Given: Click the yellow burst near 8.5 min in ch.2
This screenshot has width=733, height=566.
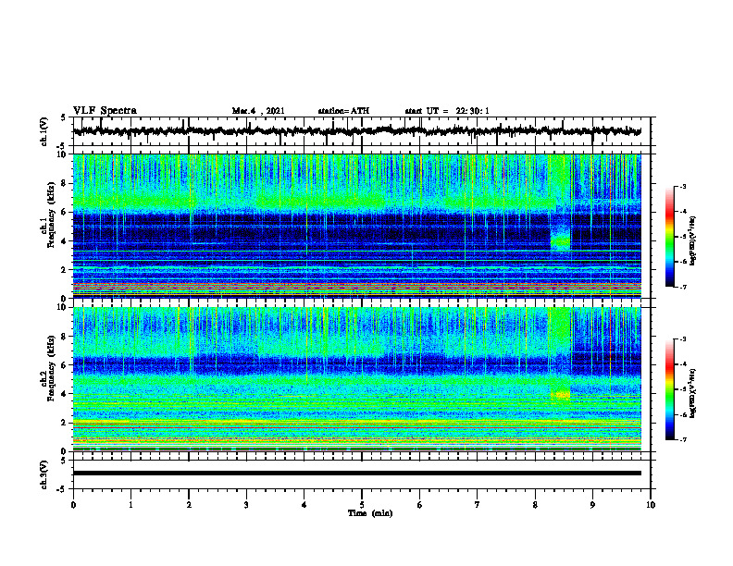Looking at the screenshot, I should [x=561, y=396].
